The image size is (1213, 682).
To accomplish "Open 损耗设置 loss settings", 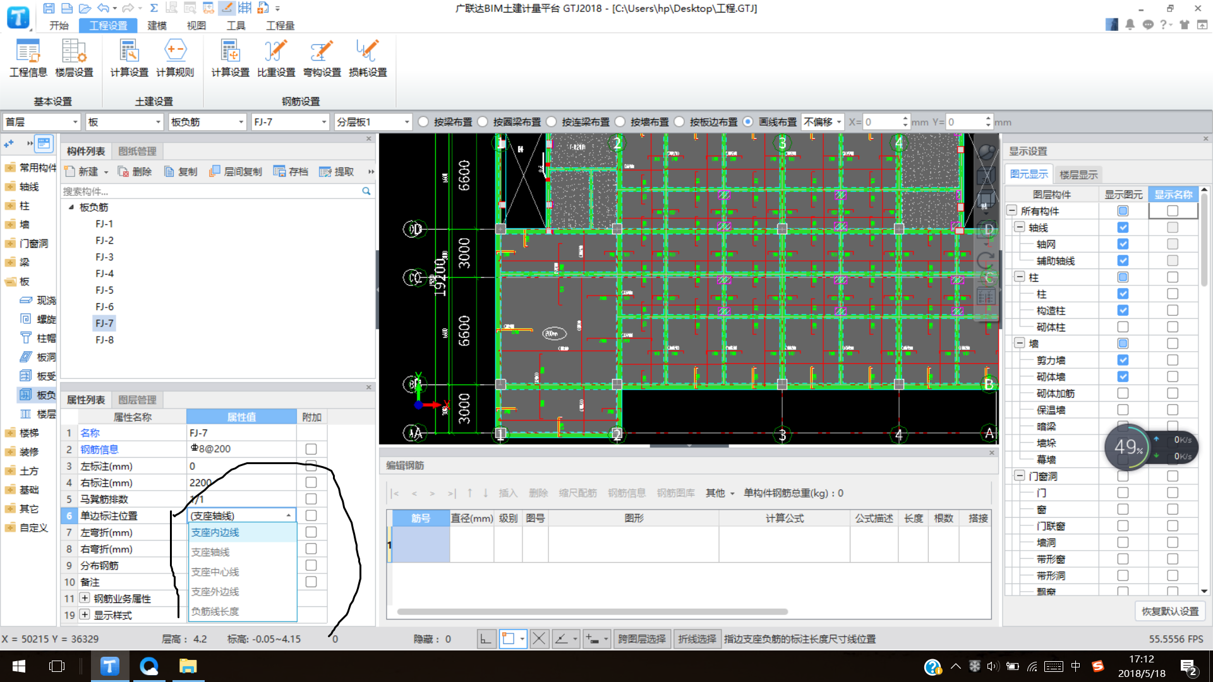I will 368,58.
